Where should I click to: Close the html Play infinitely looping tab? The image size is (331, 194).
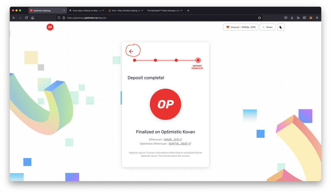click(x=142, y=11)
